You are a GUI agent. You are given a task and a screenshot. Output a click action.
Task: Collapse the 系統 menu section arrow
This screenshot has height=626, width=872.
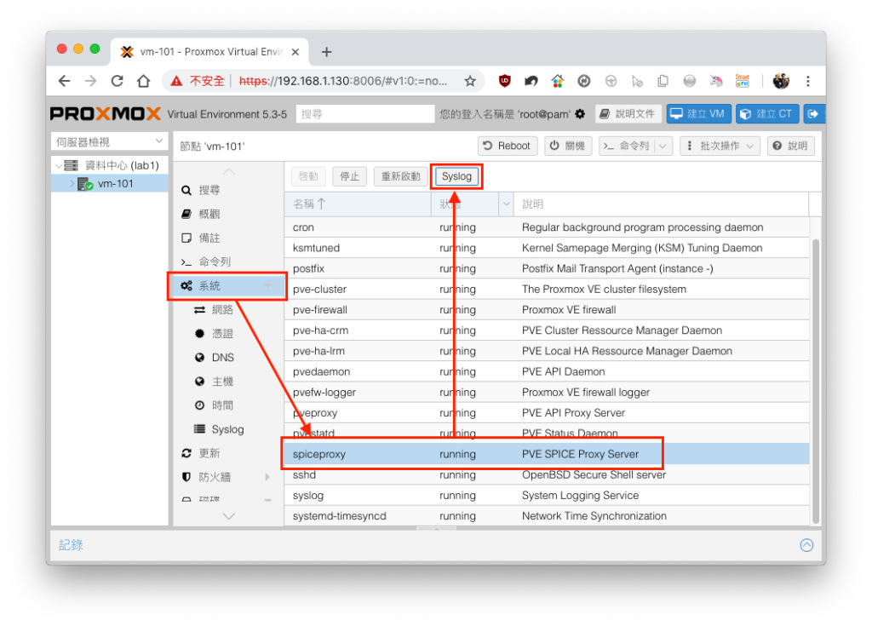[x=268, y=285]
